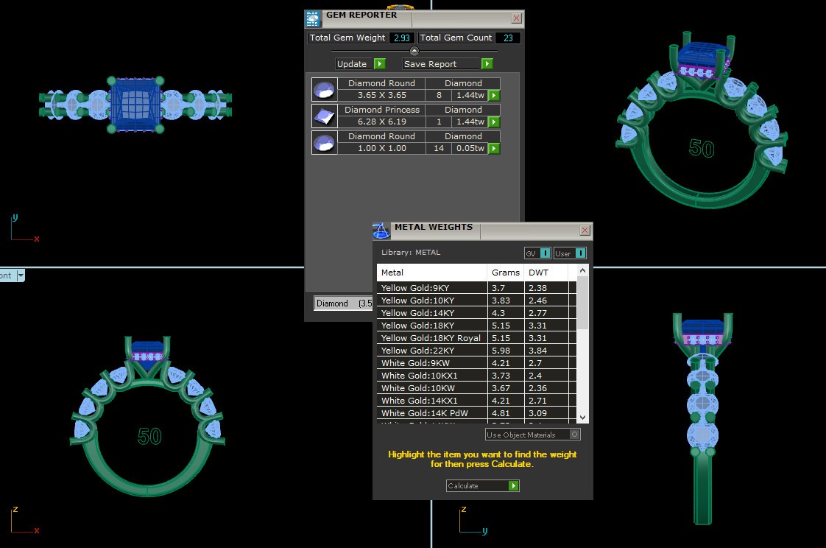Expand the 0.05tw round diamond row arrow
Image resolution: width=826 pixels, height=548 pixels.
[494, 149]
